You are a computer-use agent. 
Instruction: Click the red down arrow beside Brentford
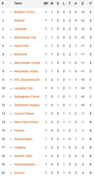pos(11,55)
